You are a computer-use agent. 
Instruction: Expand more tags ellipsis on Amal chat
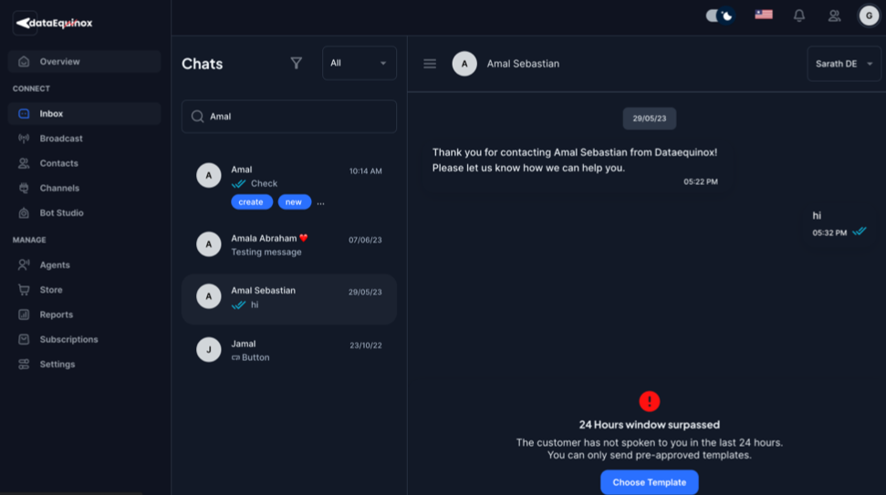[320, 202]
